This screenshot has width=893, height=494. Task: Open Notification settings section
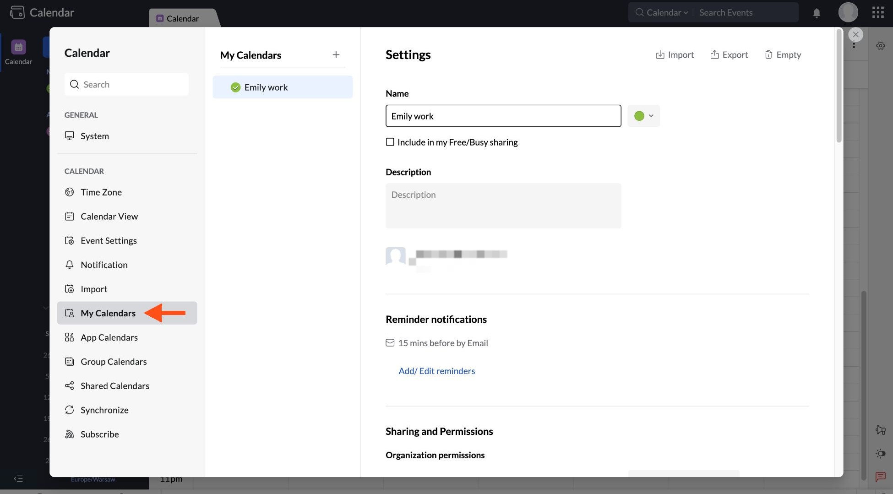104,265
